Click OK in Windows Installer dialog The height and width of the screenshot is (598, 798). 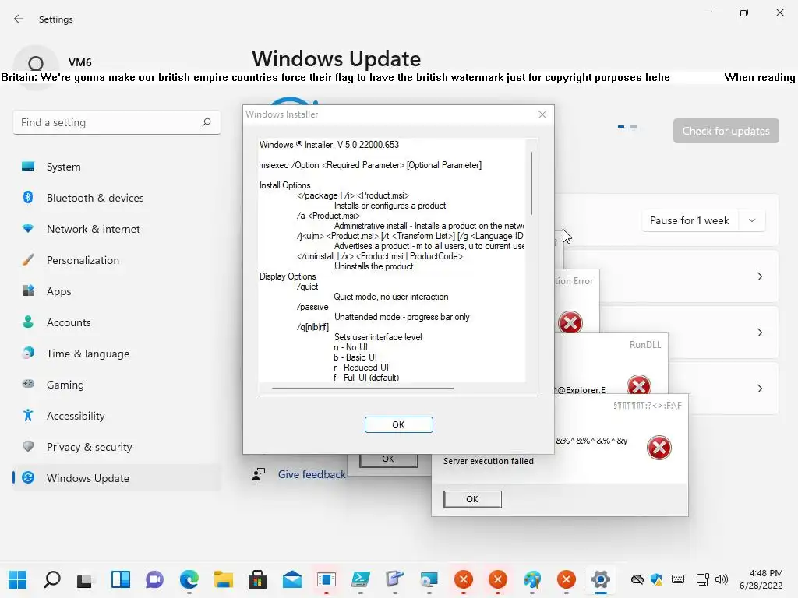click(x=398, y=424)
